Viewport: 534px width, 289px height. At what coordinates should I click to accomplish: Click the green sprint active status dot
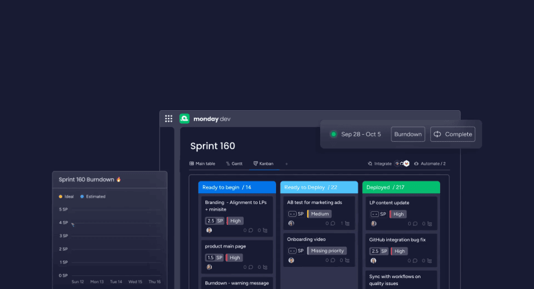(x=333, y=134)
